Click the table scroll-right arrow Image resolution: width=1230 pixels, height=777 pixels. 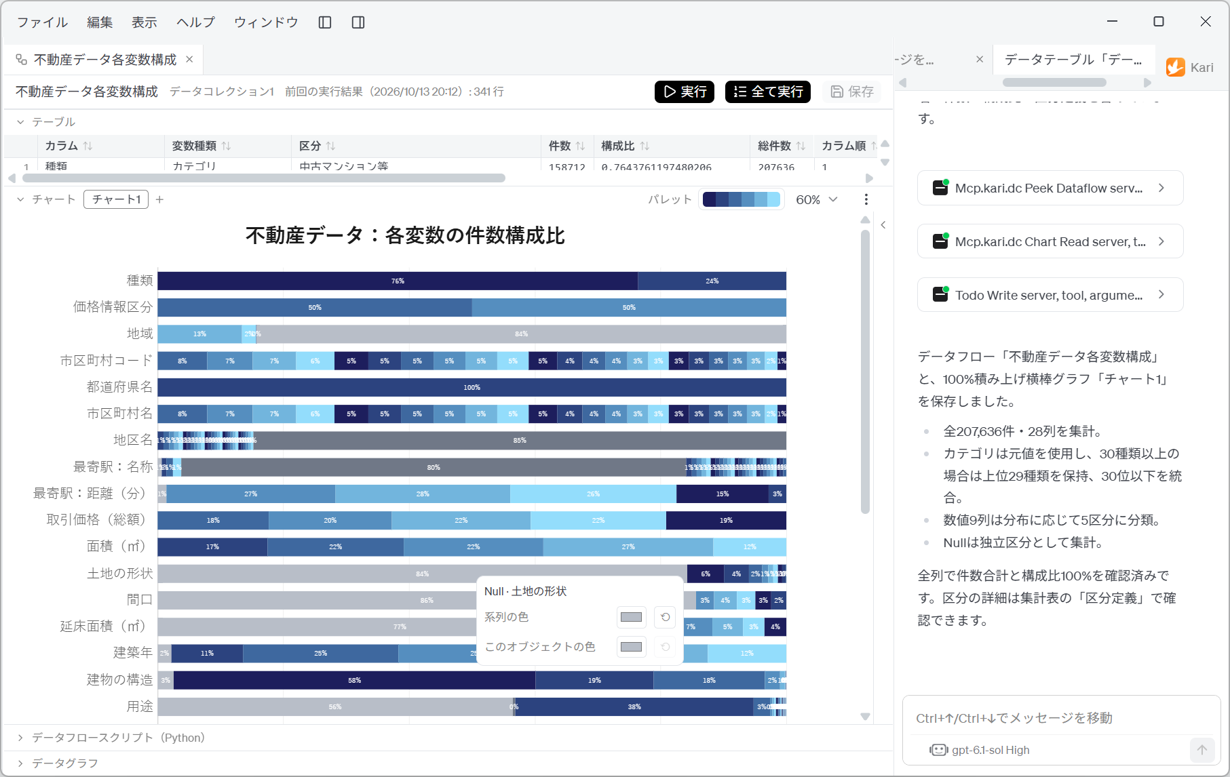869,178
